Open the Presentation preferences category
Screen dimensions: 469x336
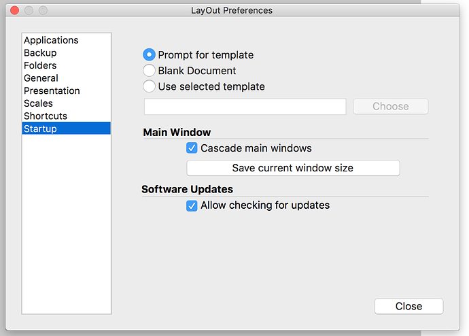coord(52,90)
